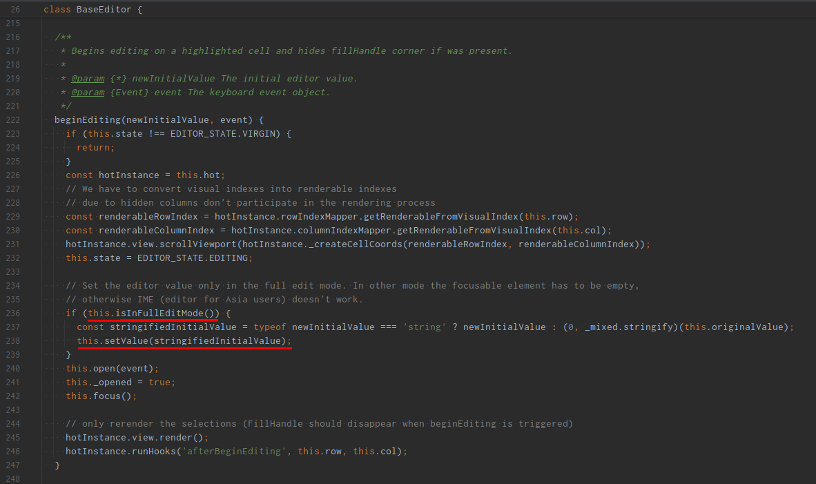Click line number 222 in gutter
Image resolution: width=816 pixels, height=484 pixels.
pyautogui.click(x=13, y=119)
